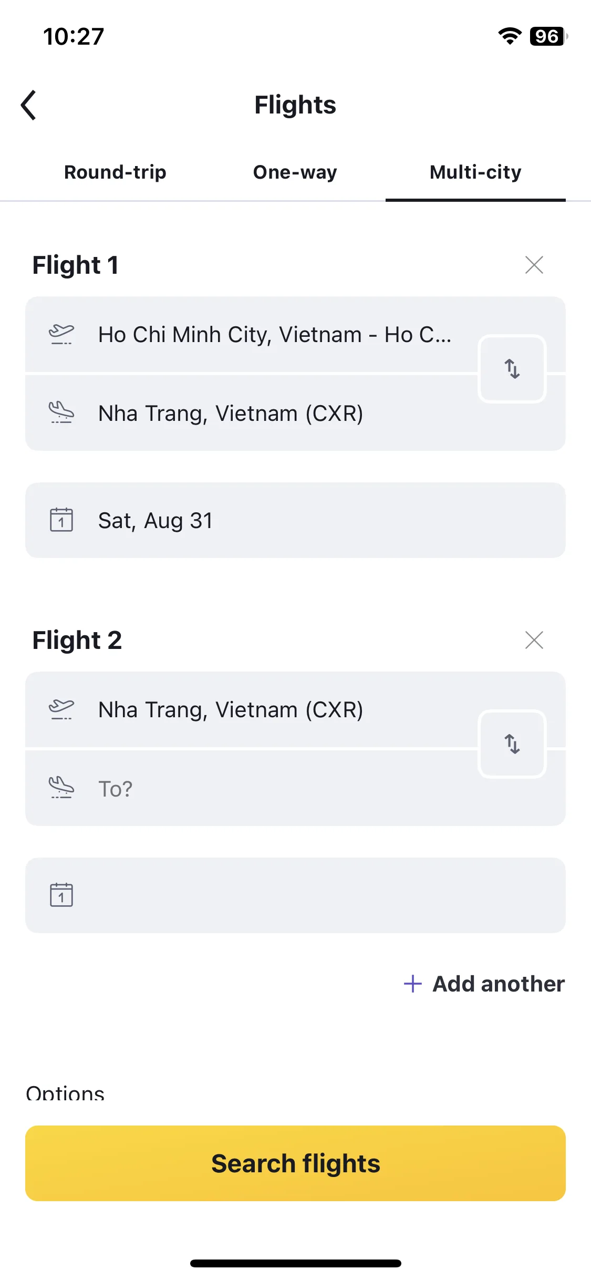
Task: Tap the Flight 1 landing plane icon
Action: tap(61, 412)
